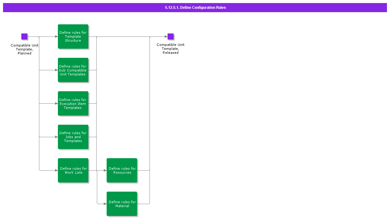Click the Define rules for Template Structure node
This screenshot has width=390, height=219.
pyautogui.click(x=73, y=36)
